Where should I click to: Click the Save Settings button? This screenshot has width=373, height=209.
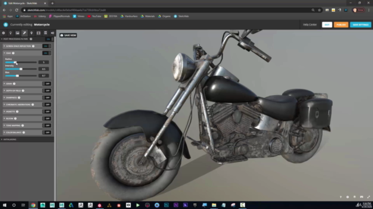pyautogui.click(x=360, y=24)
